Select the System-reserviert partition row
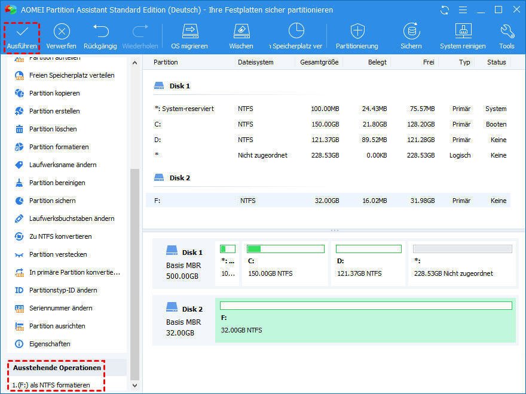The height and width of the screenshot is (394, 526). pyautogui.click(x=328, y=109)
